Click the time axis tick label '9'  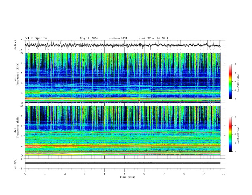[204, 174]
